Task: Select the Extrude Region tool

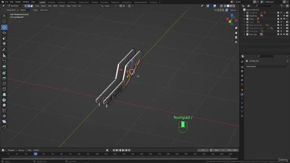Action: coord(4,67)
